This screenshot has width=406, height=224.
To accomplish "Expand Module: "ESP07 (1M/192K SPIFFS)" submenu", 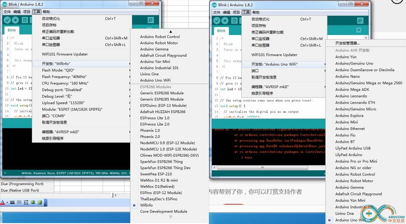I will tap(82, 109).
